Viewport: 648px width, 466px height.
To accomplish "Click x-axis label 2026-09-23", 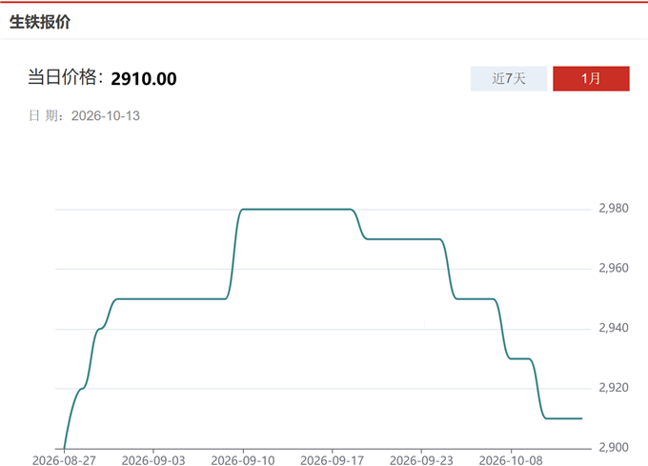I will tap(421, 460).
